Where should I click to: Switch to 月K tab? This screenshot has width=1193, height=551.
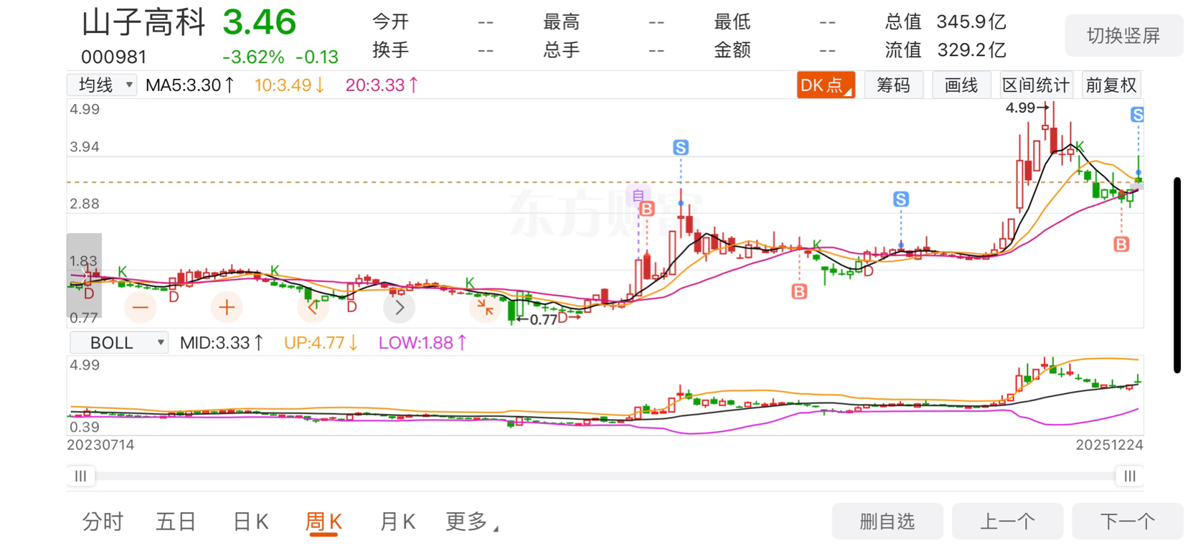click(x=398, y=522)
